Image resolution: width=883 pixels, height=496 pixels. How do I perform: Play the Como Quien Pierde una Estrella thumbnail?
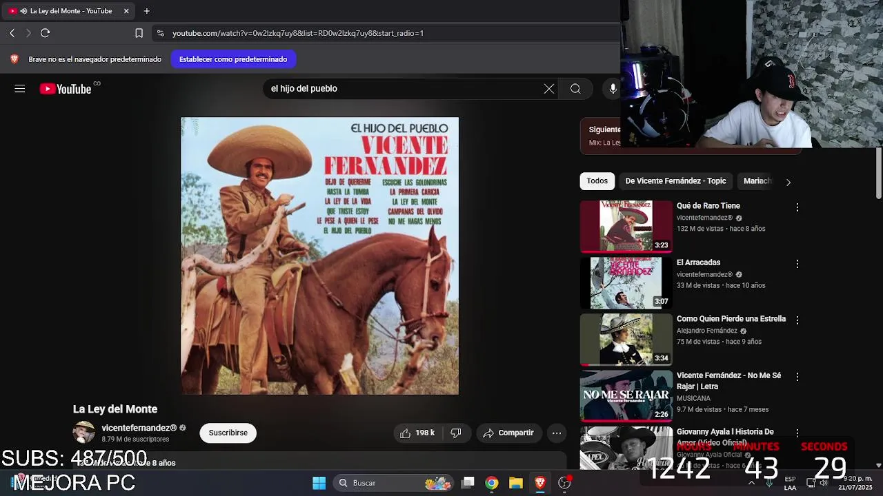click(626, 339)
